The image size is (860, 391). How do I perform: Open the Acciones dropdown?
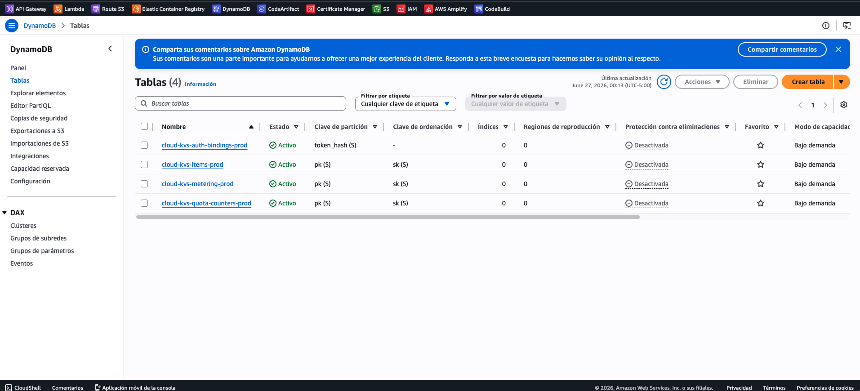(x=702, y=82)
